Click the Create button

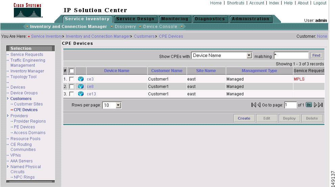pyautogui.click(x=244, y=118)
